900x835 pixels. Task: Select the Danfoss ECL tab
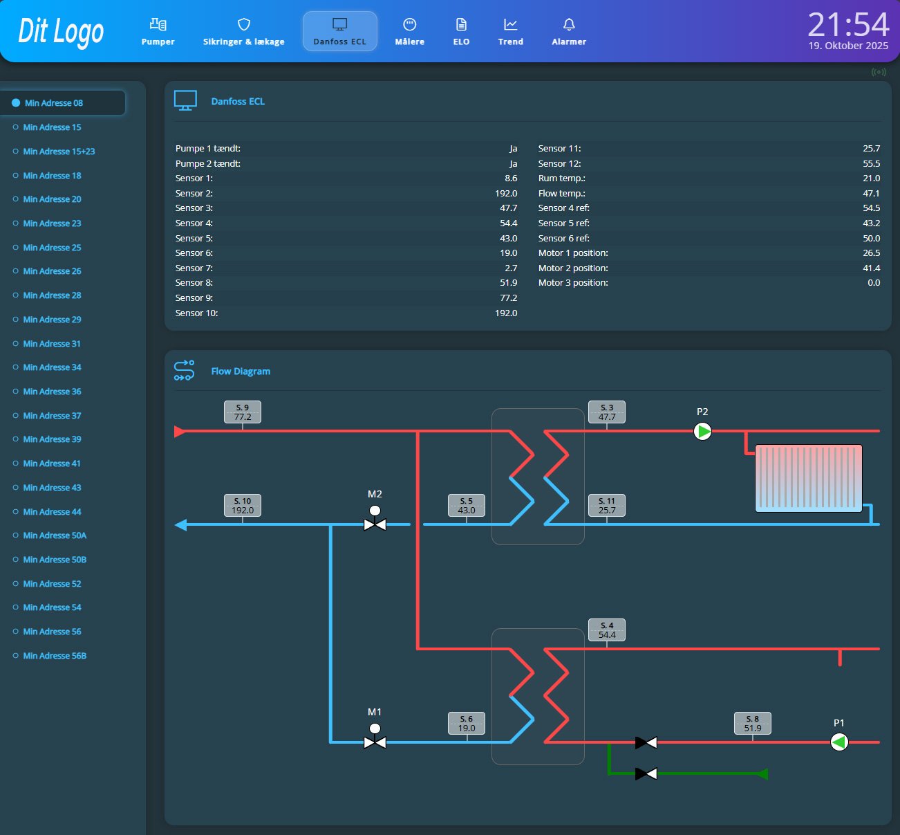pyautogui.click(x=339, y=32)
